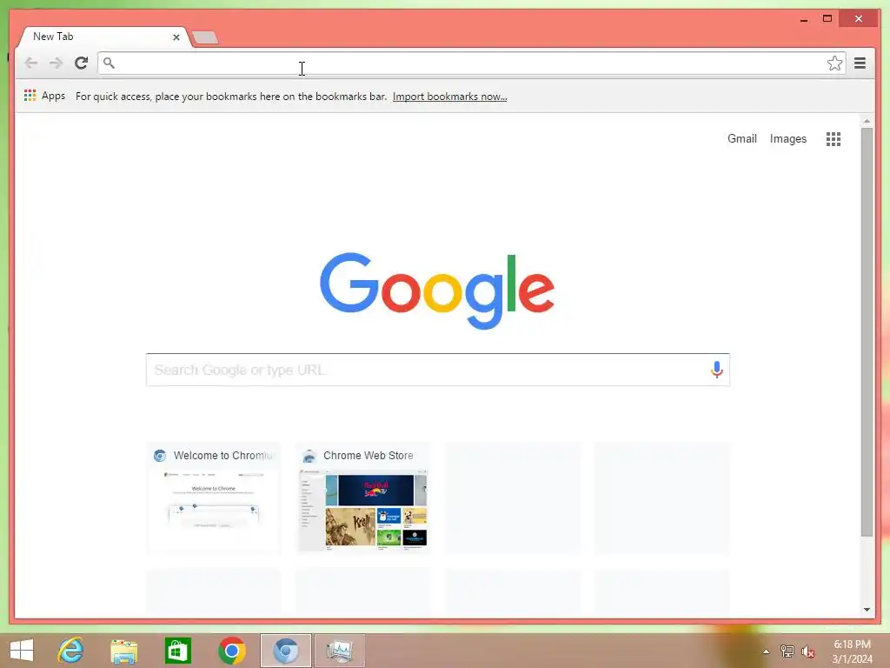Bookmark this page with the star icon
The image size is (890, 668).
point(834,63)
